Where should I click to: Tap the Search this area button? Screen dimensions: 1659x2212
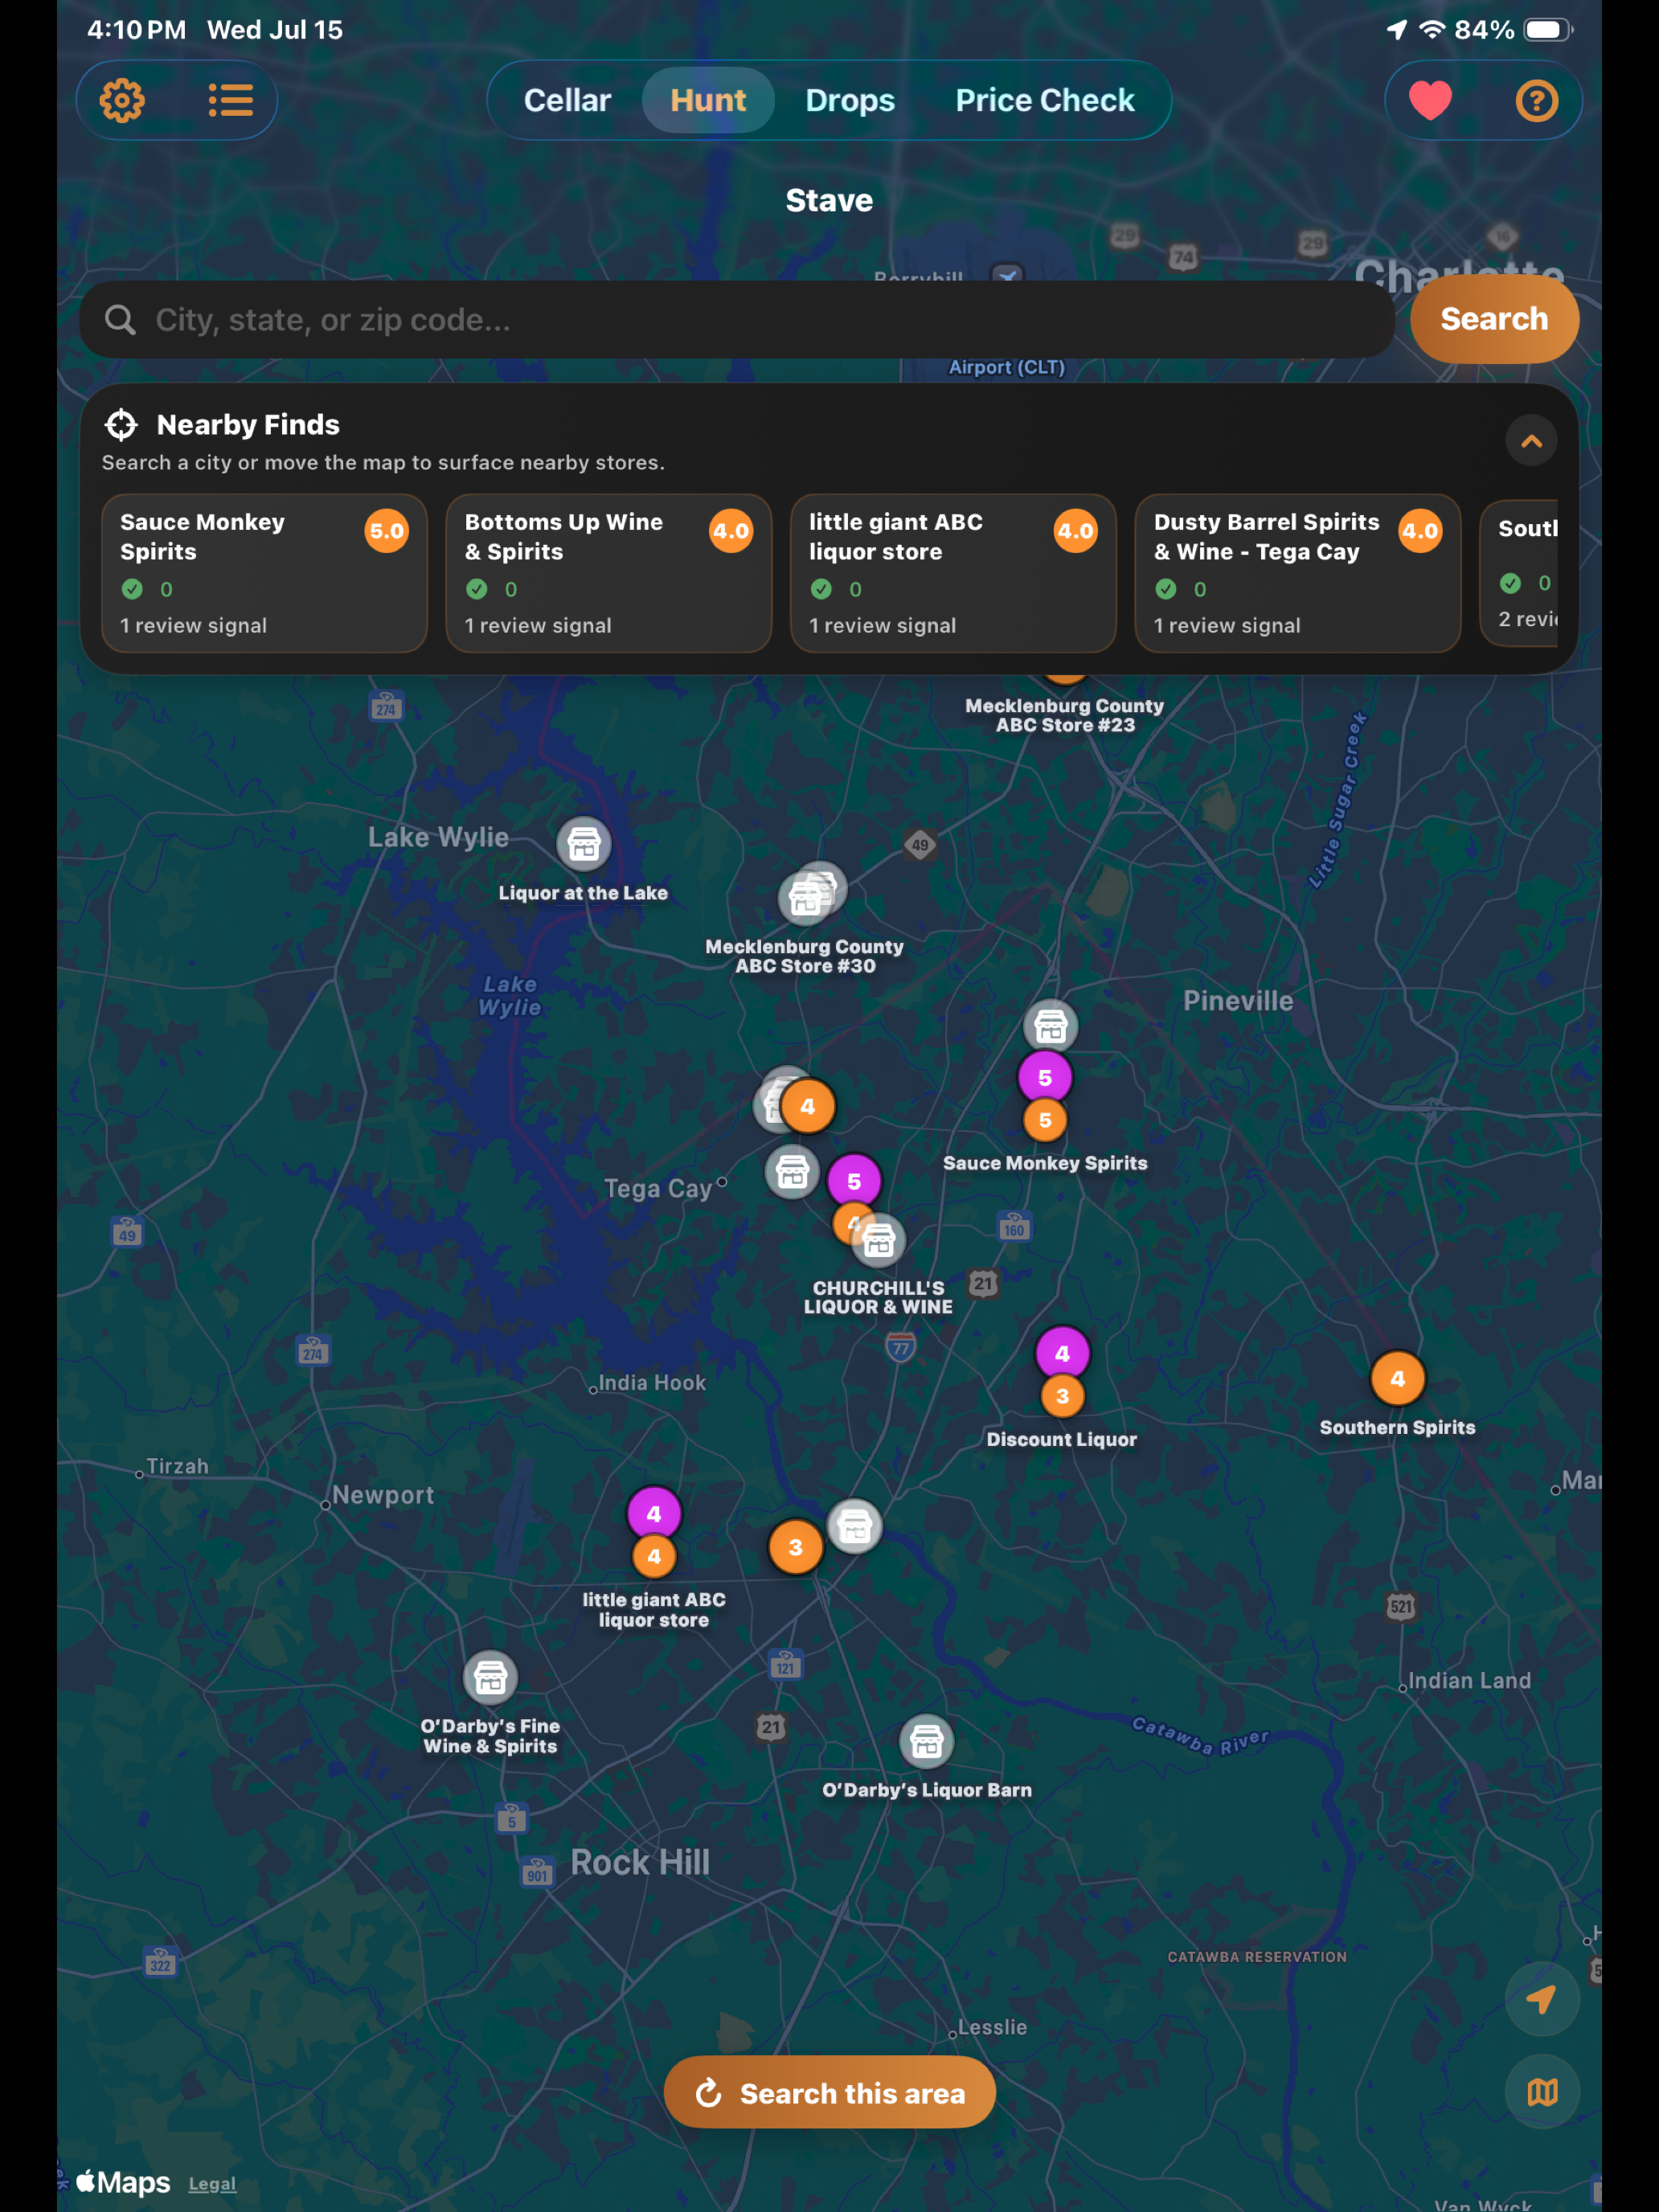[829, 2092]
